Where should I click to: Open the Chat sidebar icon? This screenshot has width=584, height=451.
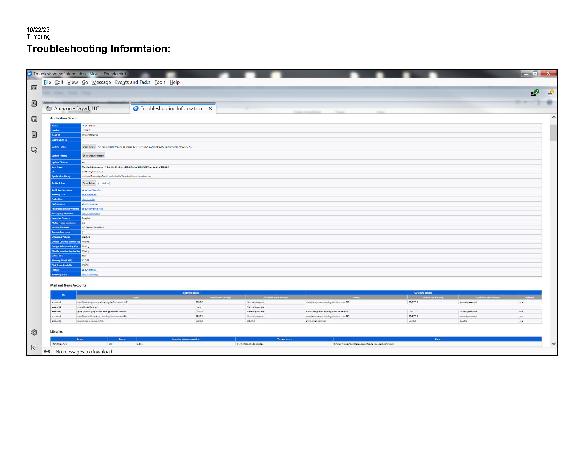coord(34,150)
